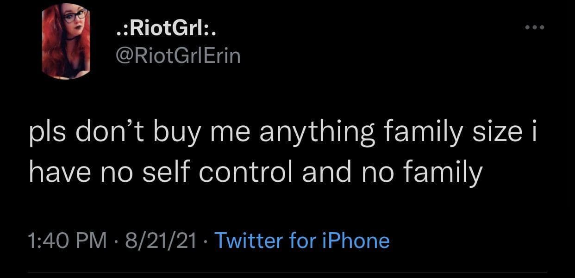Click the "PM" part of the timestamp
Viewport: 575px width, 278px height.
92,241
